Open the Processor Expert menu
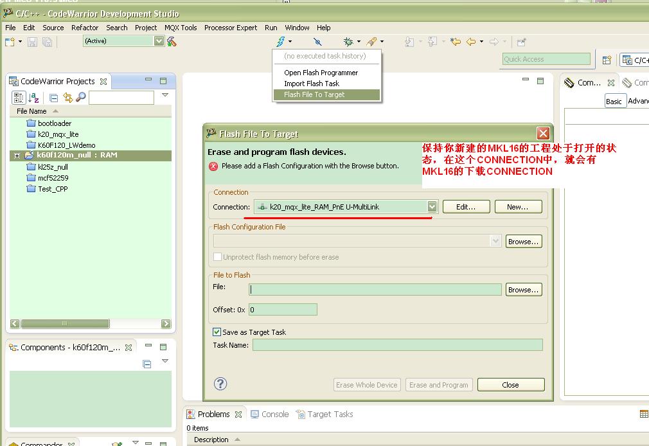 231,28
